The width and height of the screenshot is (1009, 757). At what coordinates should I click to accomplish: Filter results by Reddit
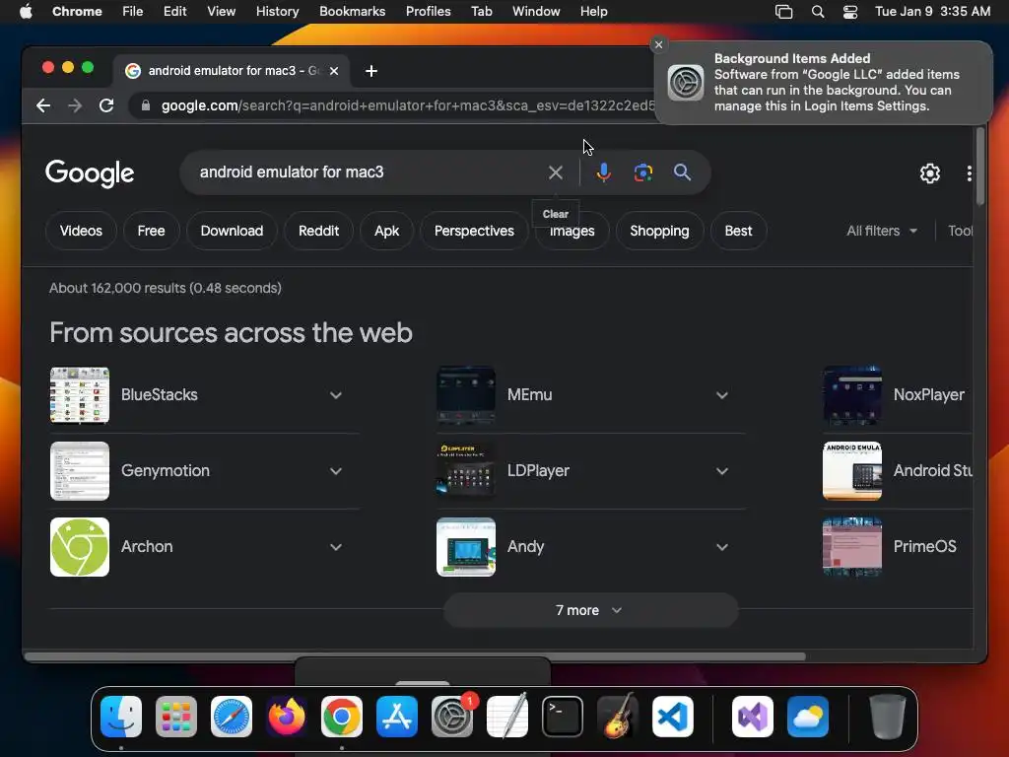tap(318, 231)
